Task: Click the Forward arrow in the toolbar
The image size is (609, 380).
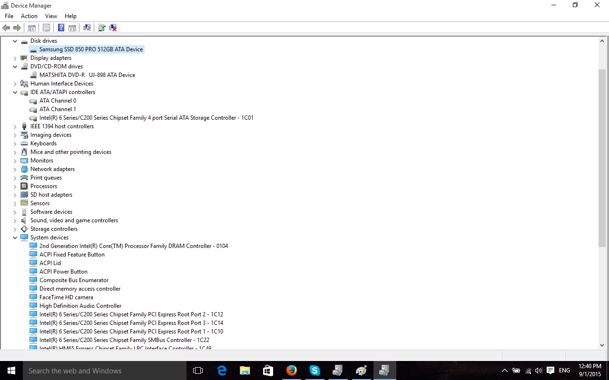Action: pyautogui.click(x=17, y=28)
